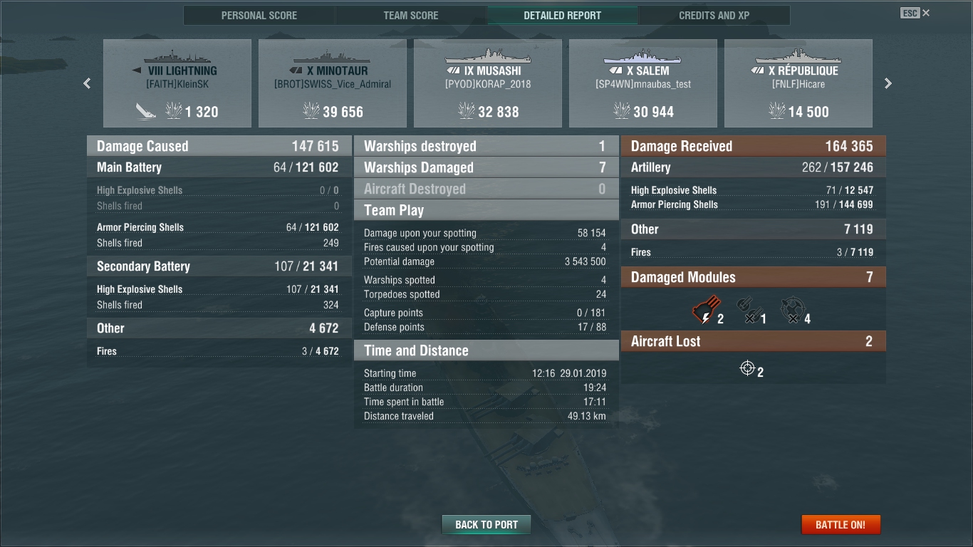Click the damaged module icon showing 4

tap(791, 311)
